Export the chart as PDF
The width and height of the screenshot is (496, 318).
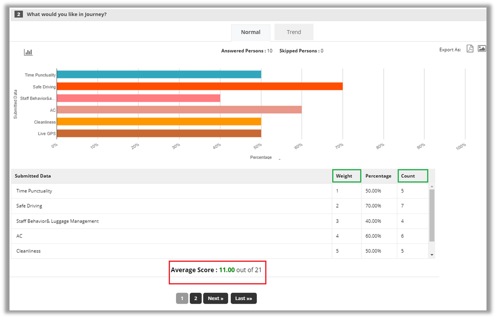(x=470, y=49)
